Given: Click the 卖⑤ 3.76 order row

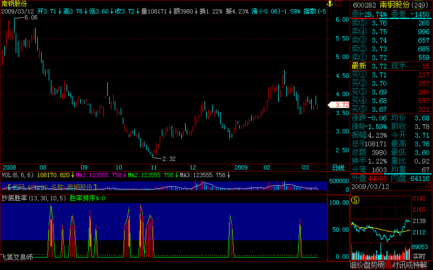Looking at the screenshot, I should (x=390, y=23).
